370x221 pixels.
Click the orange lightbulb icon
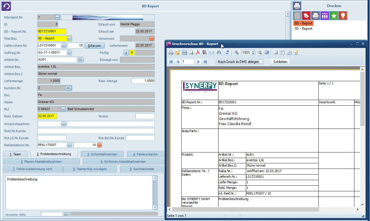pos(343,16)
